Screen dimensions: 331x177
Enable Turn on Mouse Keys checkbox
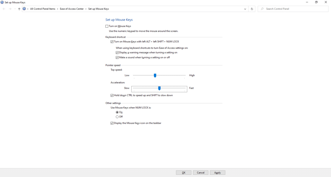[x=107, y=26]
